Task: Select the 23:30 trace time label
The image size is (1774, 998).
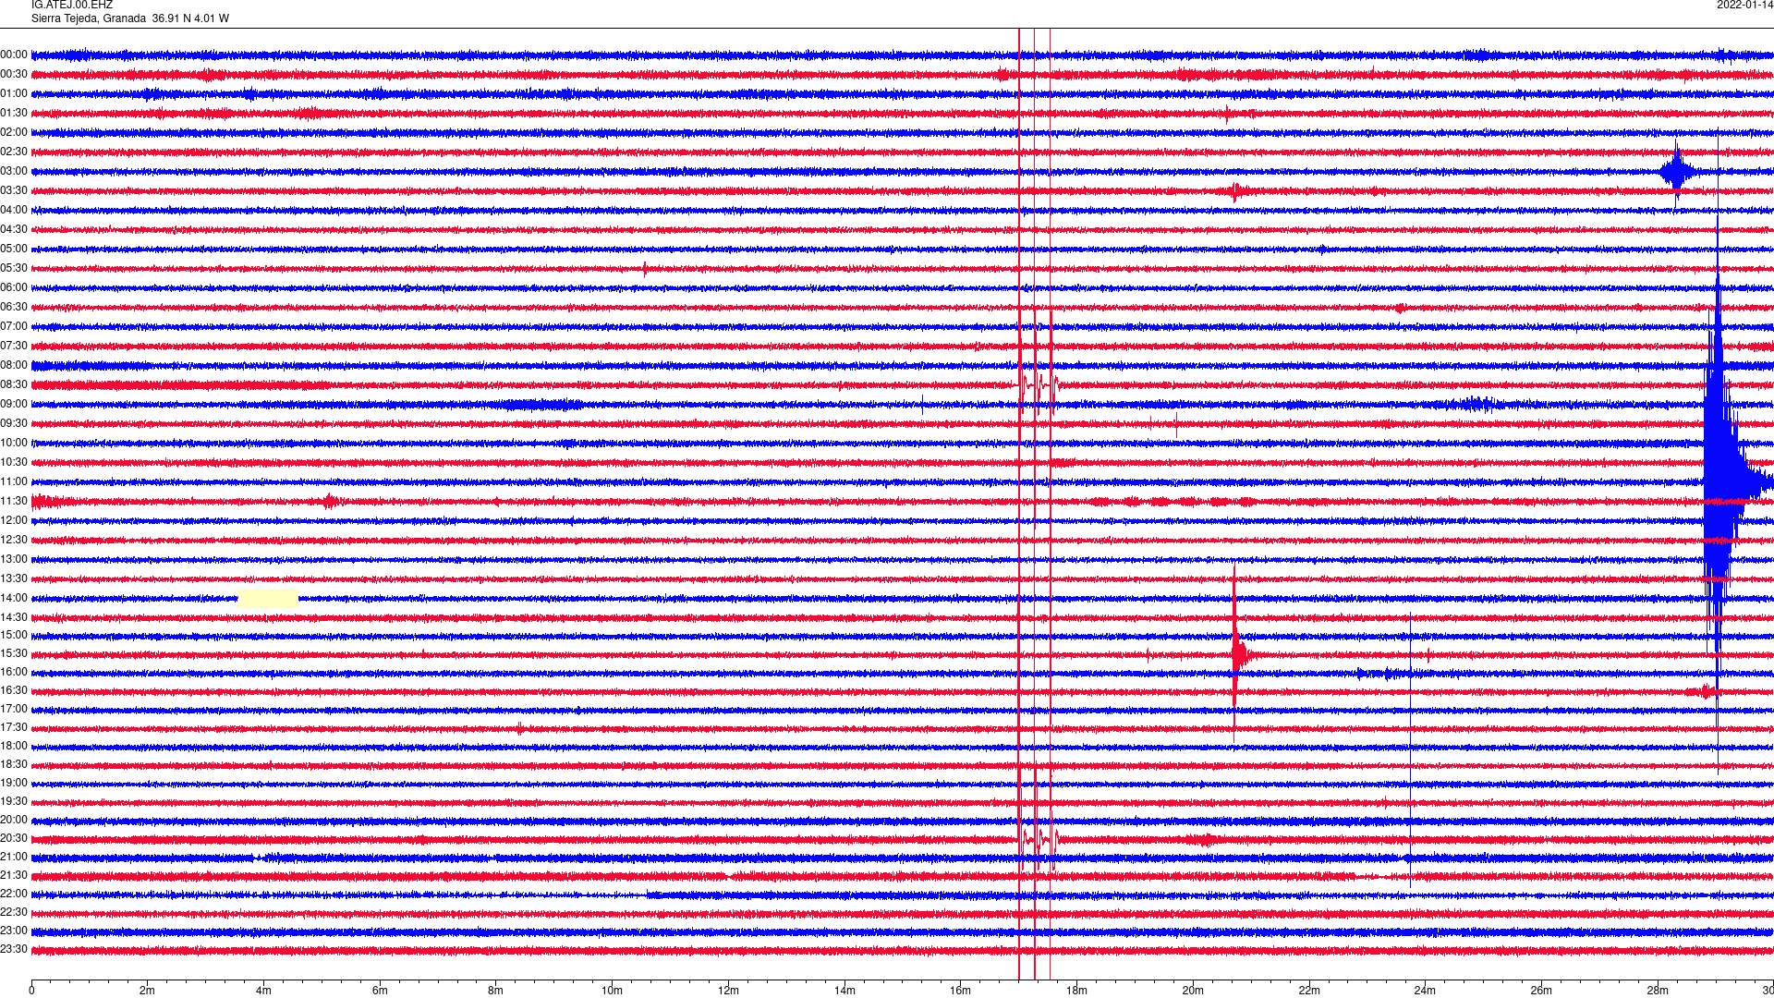Action: point(14,949)
